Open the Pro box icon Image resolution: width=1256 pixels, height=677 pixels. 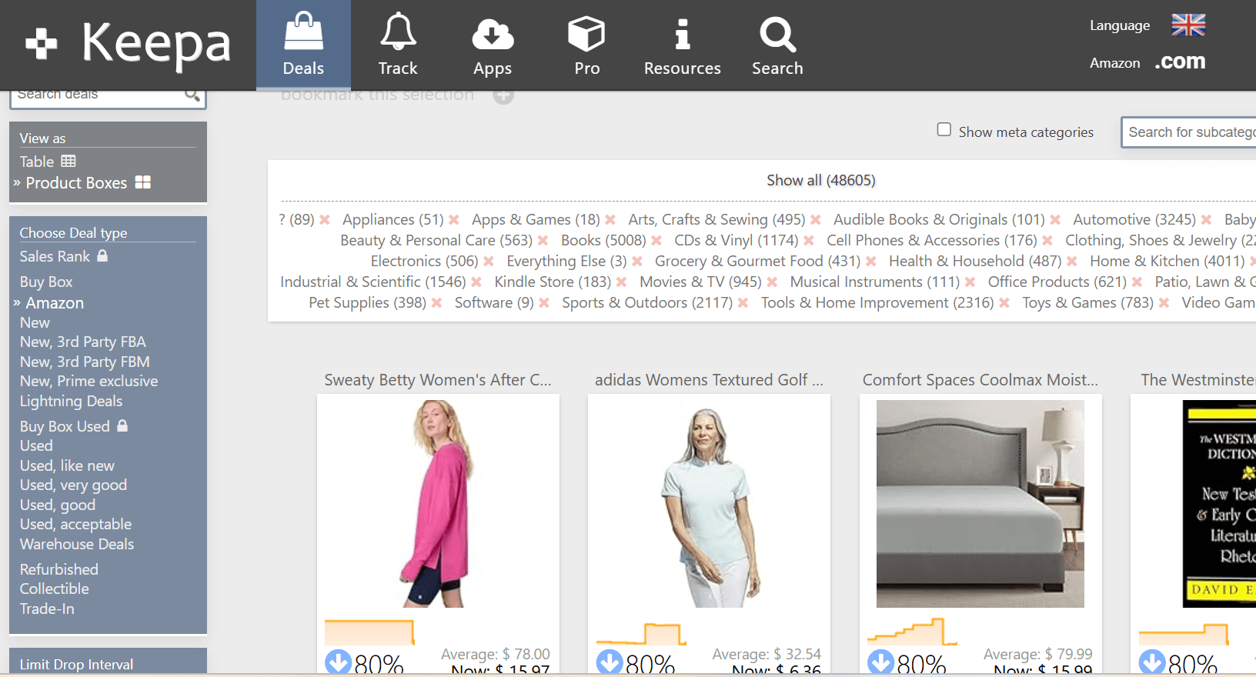[586, 45]
